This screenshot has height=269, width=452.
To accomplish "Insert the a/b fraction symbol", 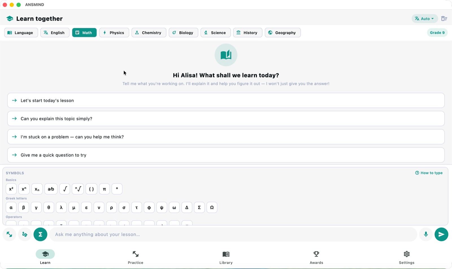I will [x=51, y=189].
